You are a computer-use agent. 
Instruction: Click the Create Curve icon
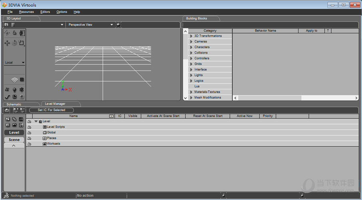pyautogui.click(x=7, y=97)
